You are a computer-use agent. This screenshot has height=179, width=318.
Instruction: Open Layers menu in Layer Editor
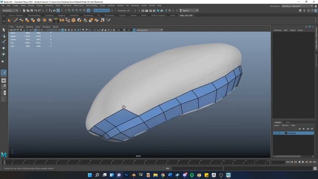(277, 125)
